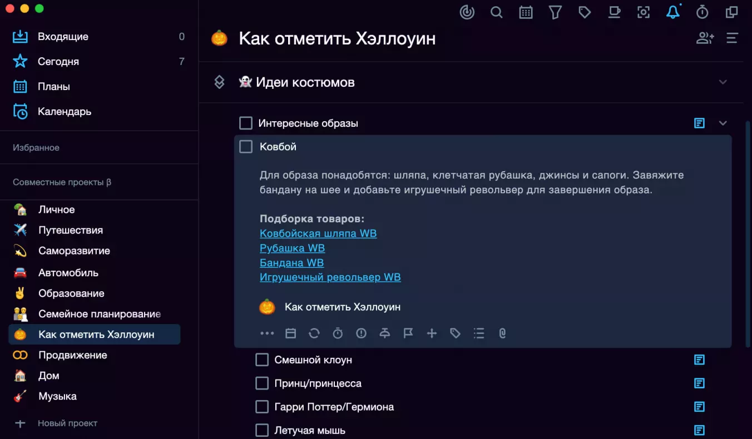Attach a file with paperclip icon
752x439 pixels.
click(x=502, y=333)
